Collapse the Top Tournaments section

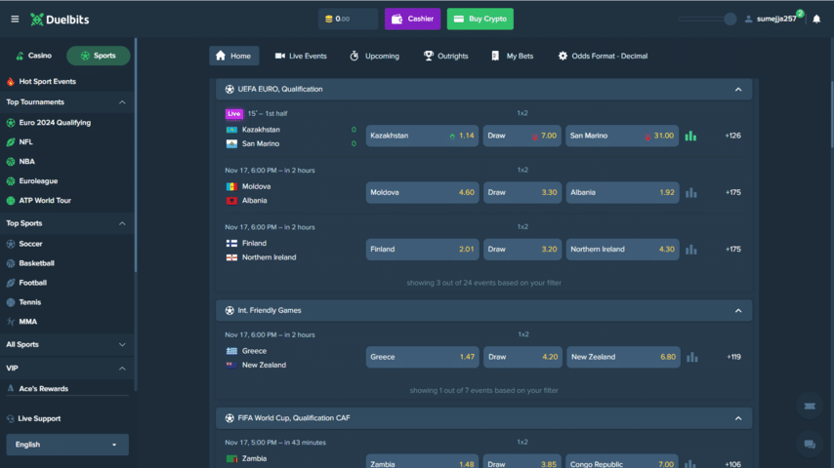(122, 102)
